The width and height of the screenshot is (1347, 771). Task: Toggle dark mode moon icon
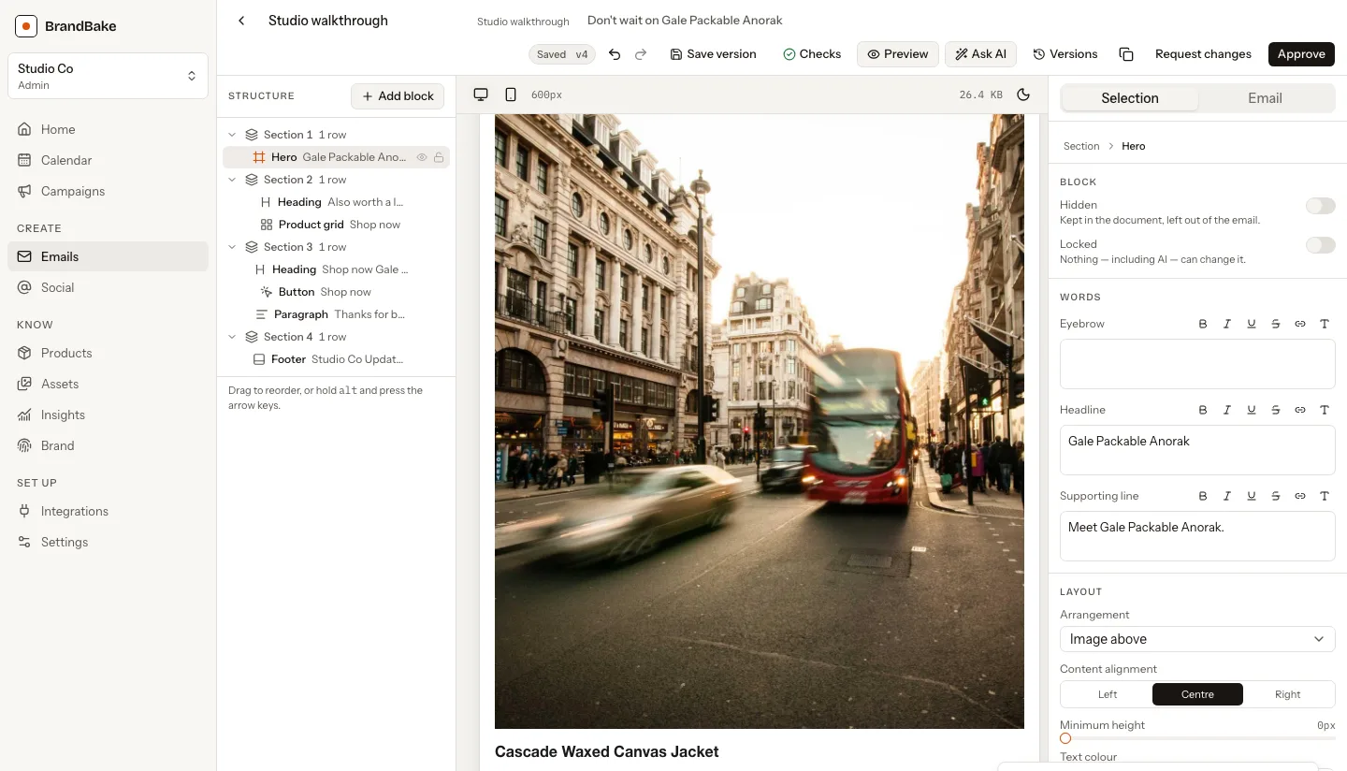point(1023,95)
